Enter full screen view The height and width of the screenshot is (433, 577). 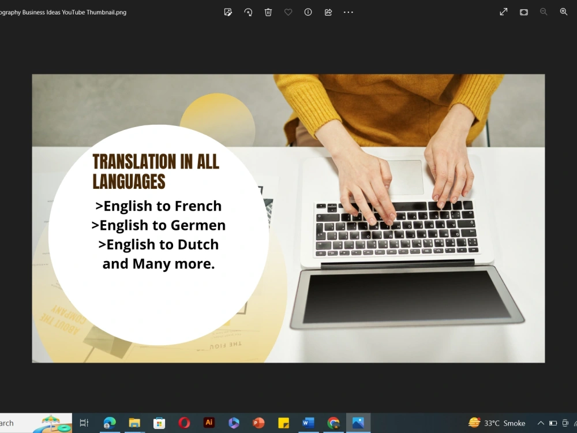coord(504,12)
